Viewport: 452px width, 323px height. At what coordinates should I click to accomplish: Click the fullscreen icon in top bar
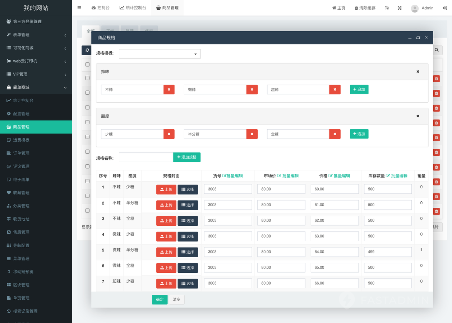400,8
